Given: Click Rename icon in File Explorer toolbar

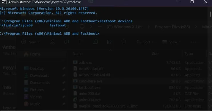Looking at the screenshot, I should coord(95,42).
